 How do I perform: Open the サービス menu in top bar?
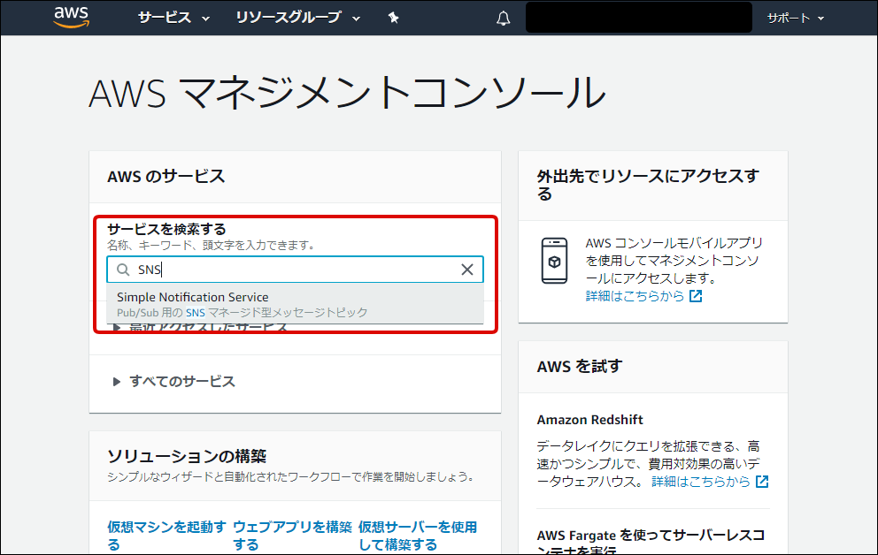tap(173, 18)
